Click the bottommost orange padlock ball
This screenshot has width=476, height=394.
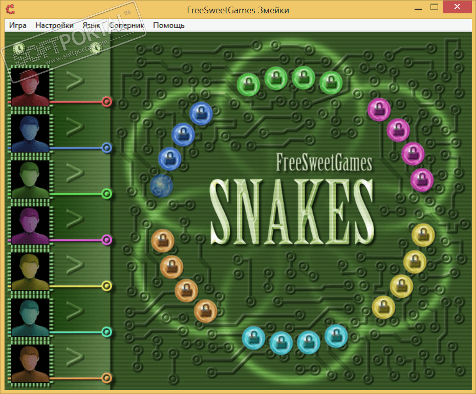pos(206,311)
